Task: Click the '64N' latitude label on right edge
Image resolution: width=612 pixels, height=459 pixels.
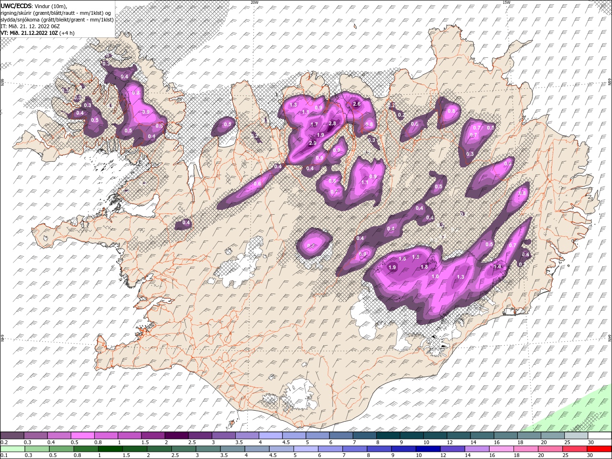Action: point(610,338)
